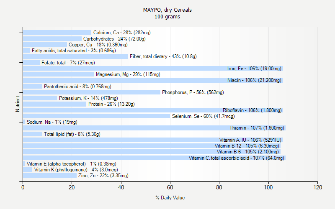Viewport: 335px width, 209px height.
Task: Select the 'Iron, Fe - 106% (19.00mg)' label
Action: [x=254, y=69]
